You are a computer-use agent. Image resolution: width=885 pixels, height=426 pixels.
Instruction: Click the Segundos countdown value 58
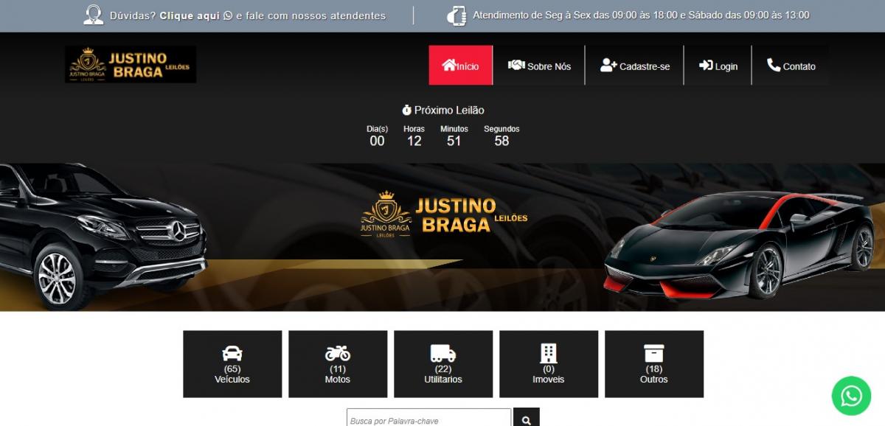pos(502,141)
